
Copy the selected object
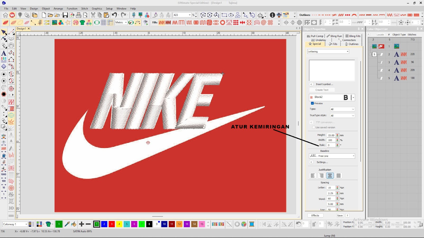pyautogui.click(x=100, y=15)
